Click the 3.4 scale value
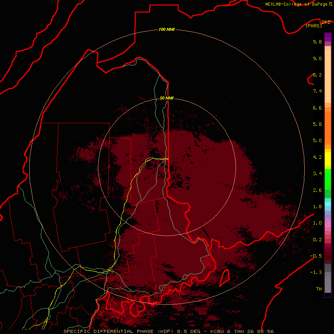The image size is (334, 334). click(317, 174)
